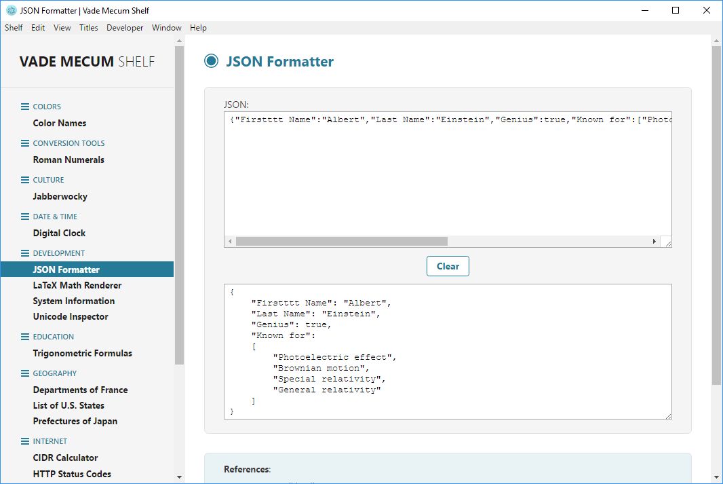Click the input horizontal scrollbar thumb
Image resolution: width=723 pixels, height=484 pixels.
coord(342,241)
